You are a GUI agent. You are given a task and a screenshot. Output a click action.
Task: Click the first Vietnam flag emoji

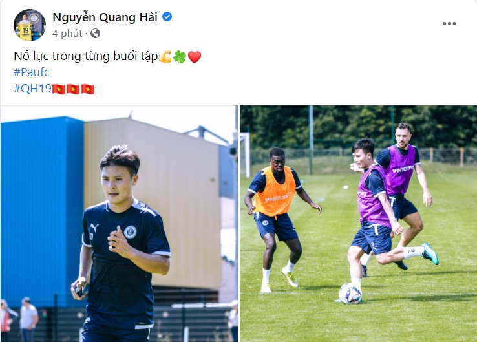pyautogui.click(x=59, y=89)
